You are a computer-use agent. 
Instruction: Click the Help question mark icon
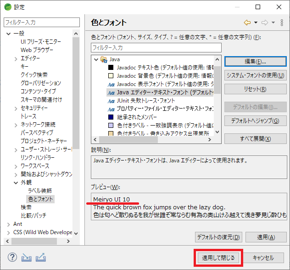pos(12,258)
